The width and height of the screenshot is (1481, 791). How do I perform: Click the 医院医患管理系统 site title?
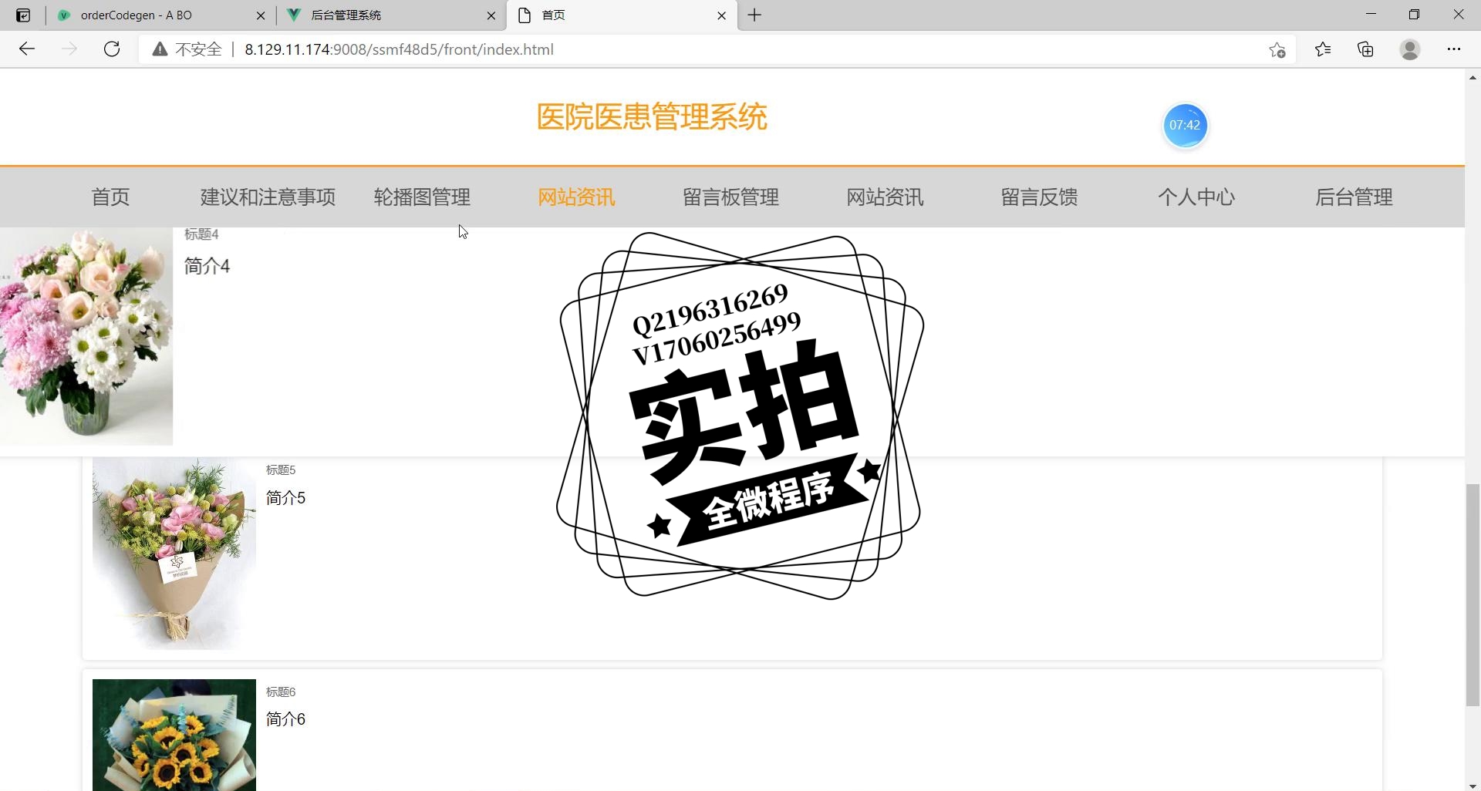tap(652, 117)
